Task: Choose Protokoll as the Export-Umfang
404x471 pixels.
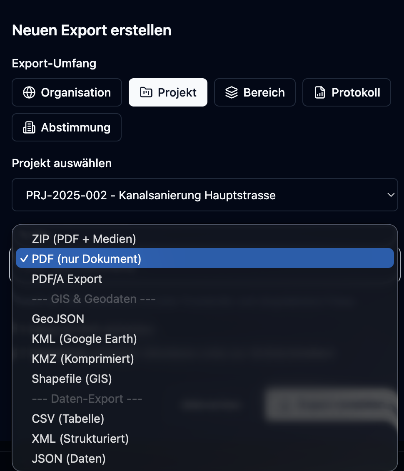Action: pos(347,92)
